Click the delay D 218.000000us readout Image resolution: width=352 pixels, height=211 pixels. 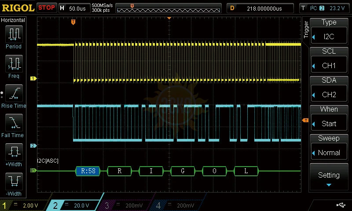260,8
